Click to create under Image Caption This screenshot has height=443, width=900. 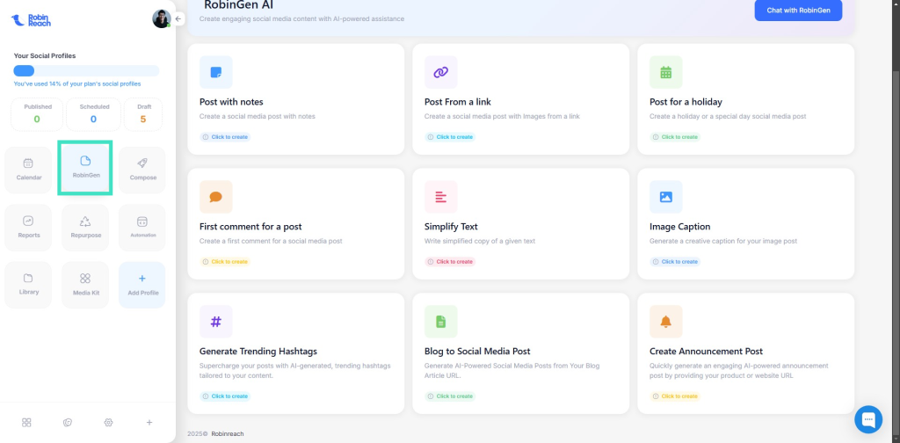tap(675, 262)
